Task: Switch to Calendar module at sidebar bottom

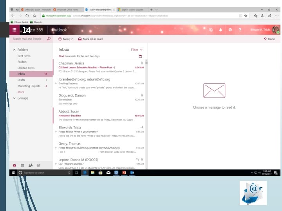Action: pos(22,165)
